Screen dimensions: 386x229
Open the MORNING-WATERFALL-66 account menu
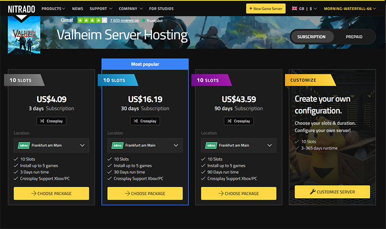point(350,9)
